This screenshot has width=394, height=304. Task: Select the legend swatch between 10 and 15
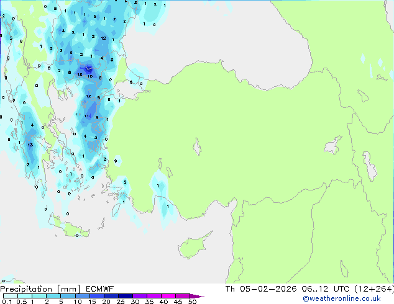coord(82,296)
